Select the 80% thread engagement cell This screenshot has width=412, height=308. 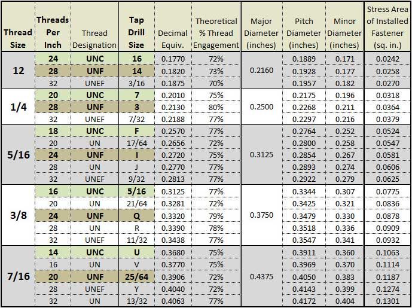coord(216,107)
